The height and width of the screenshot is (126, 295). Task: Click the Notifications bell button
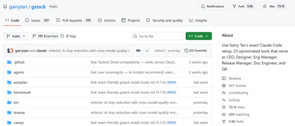[212, 6]
